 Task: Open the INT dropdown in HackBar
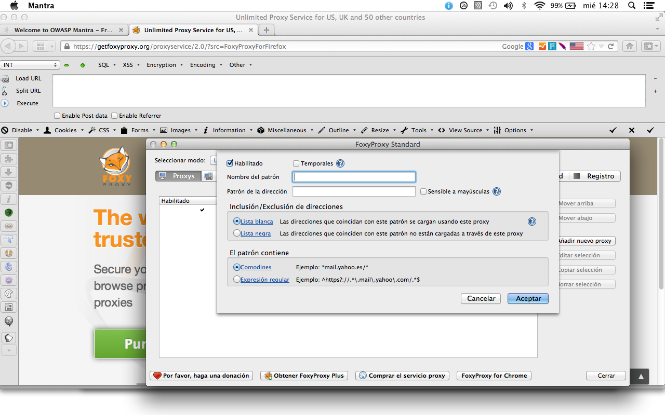tap(31, 65)
